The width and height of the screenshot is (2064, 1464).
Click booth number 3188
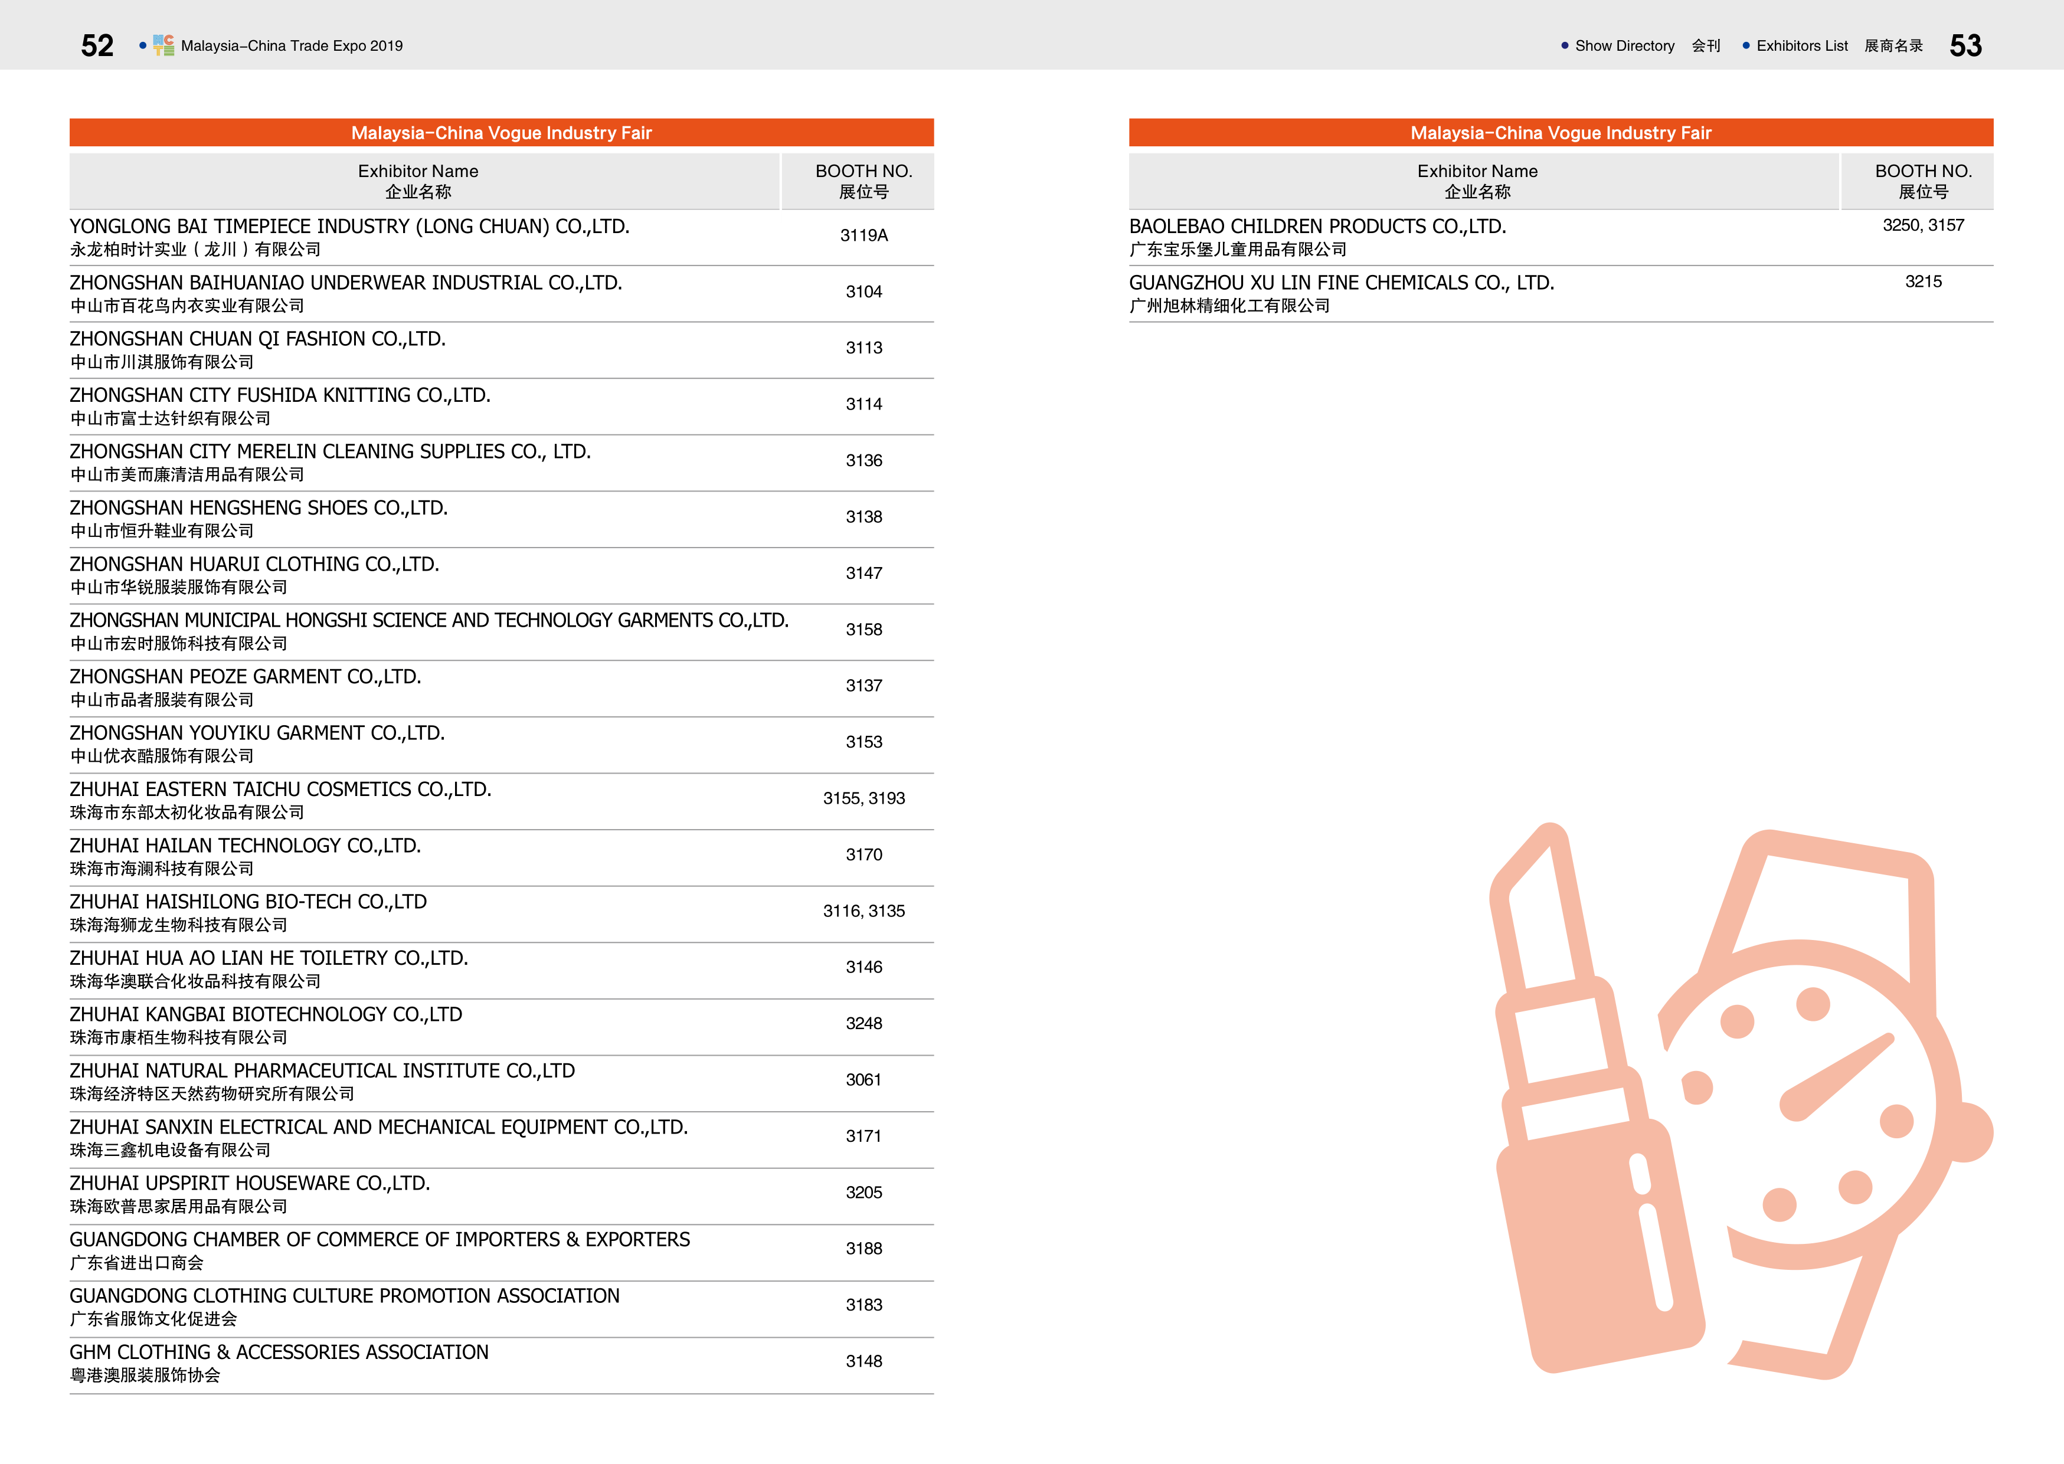pyautogui.click(x=864, y=1249)
